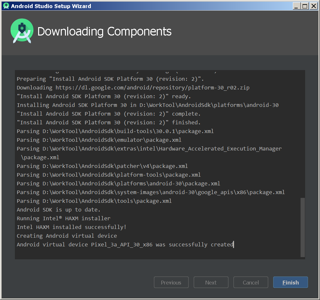Click the title bar Android Studio icon
Viewport: 320px width, 300px height.
tap(6, 6)
